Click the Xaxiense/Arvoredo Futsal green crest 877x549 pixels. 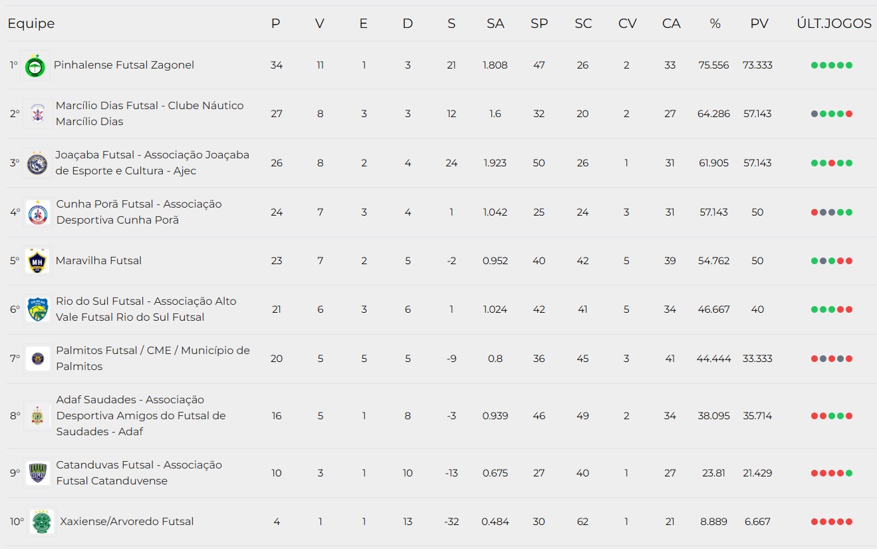coord(41,522)
